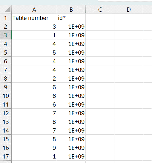Select column A header
The width and height of the screenshot is (152, 163).
tap(34, 9)
